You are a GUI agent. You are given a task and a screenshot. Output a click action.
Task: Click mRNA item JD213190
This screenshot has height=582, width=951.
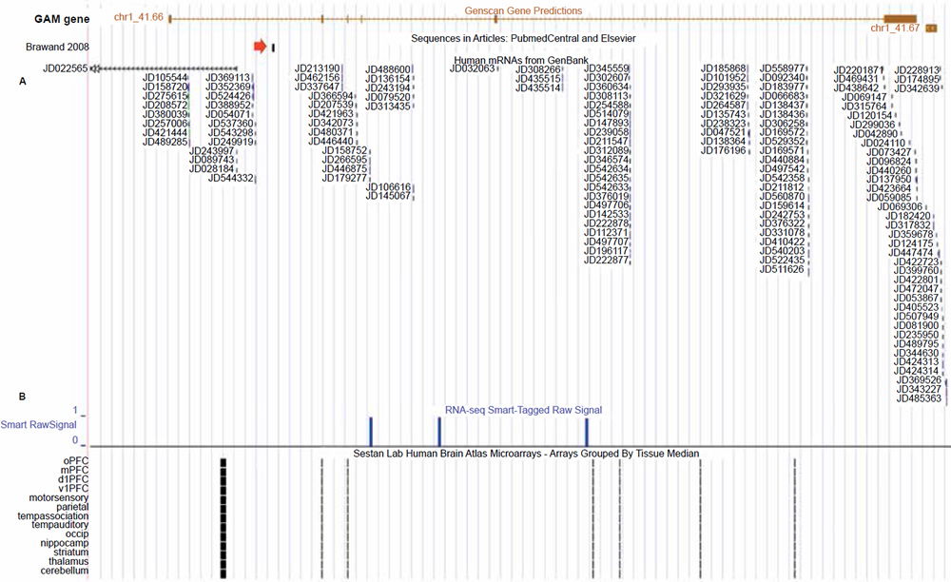[318, 68]
